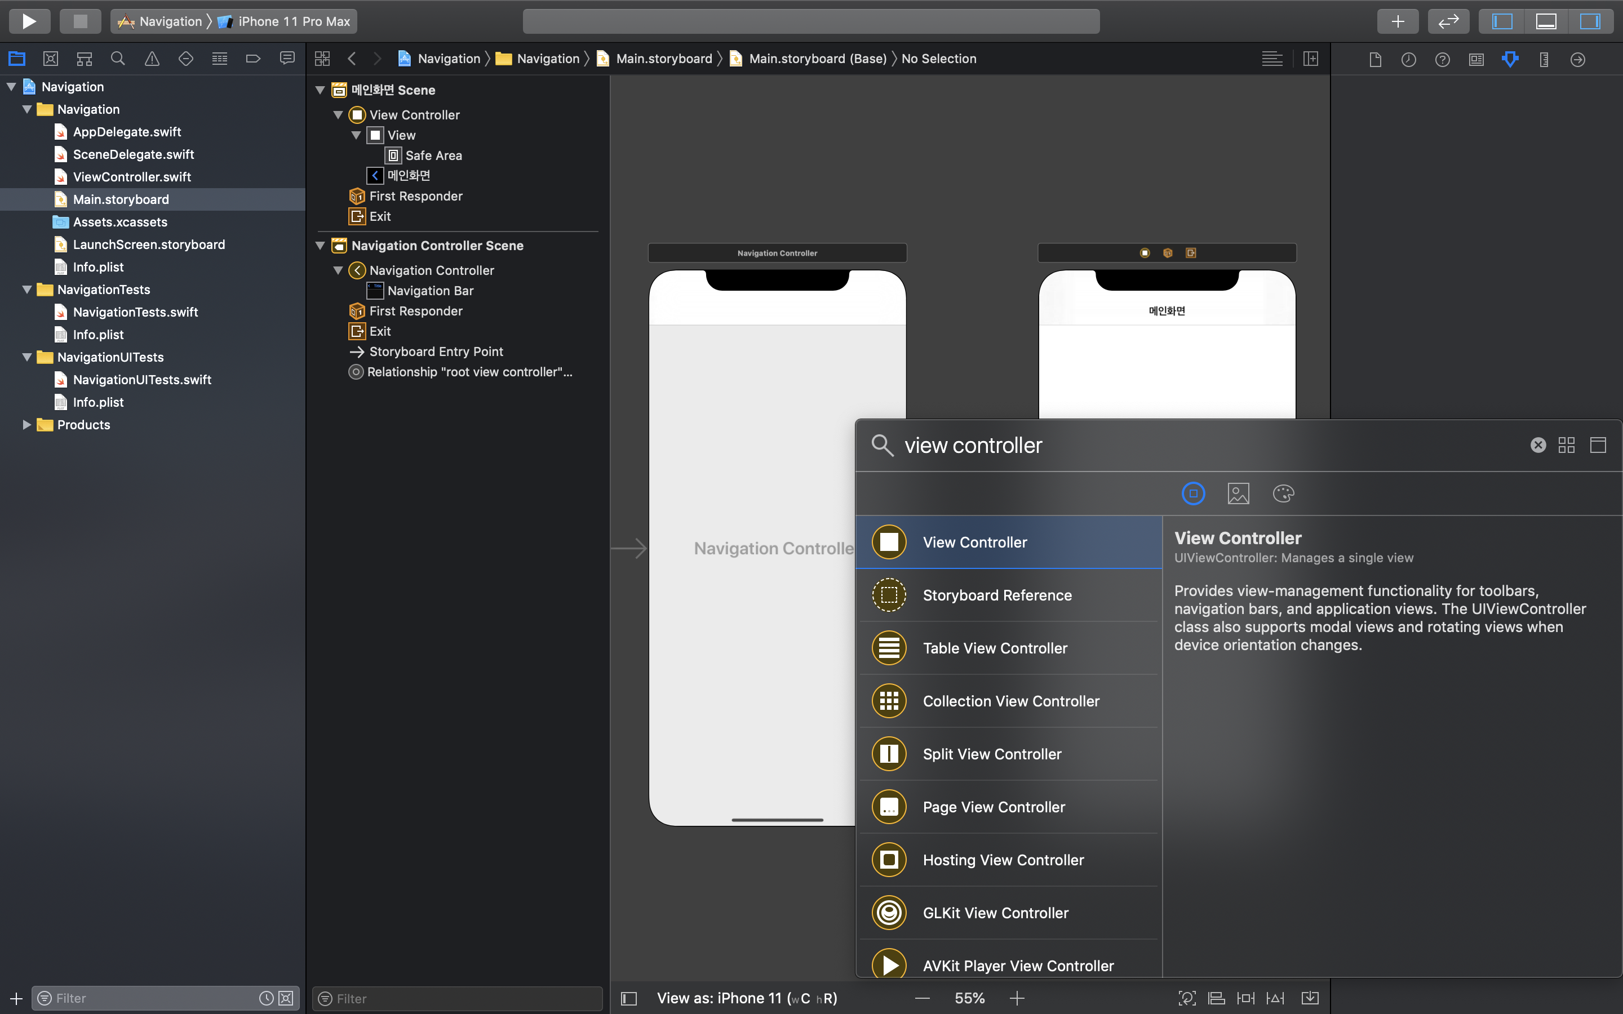Open the Library with the plus button

tap(1398, 21)
